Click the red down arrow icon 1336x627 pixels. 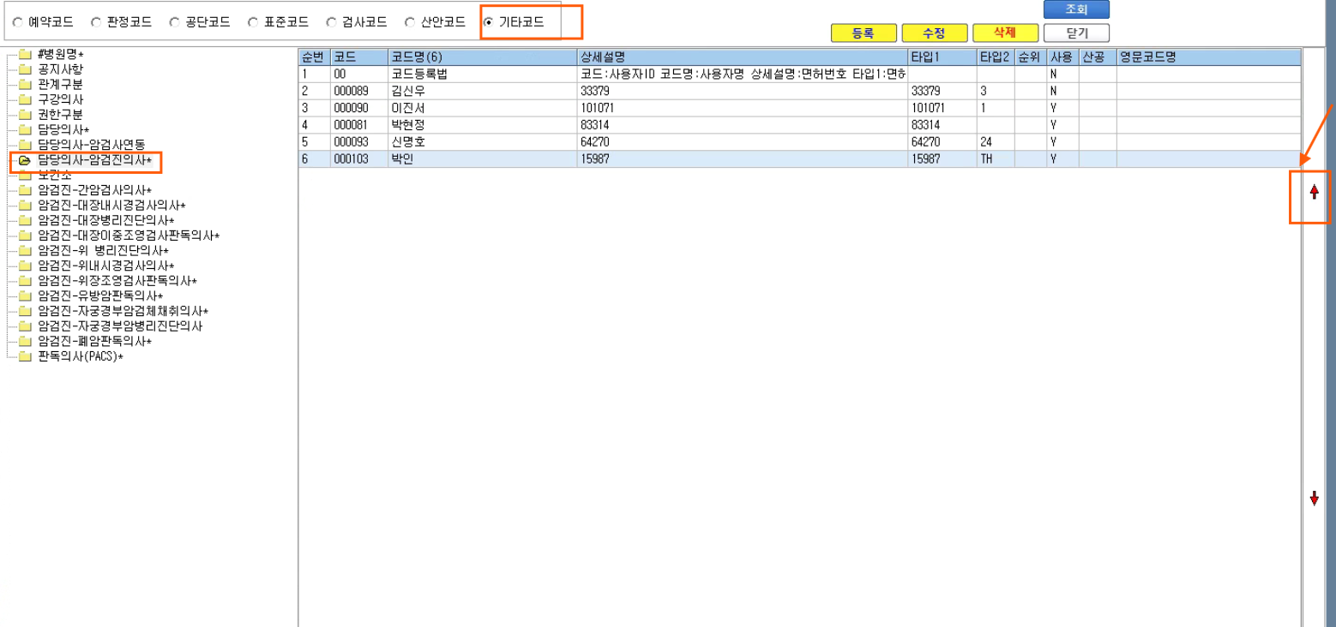1314,499
